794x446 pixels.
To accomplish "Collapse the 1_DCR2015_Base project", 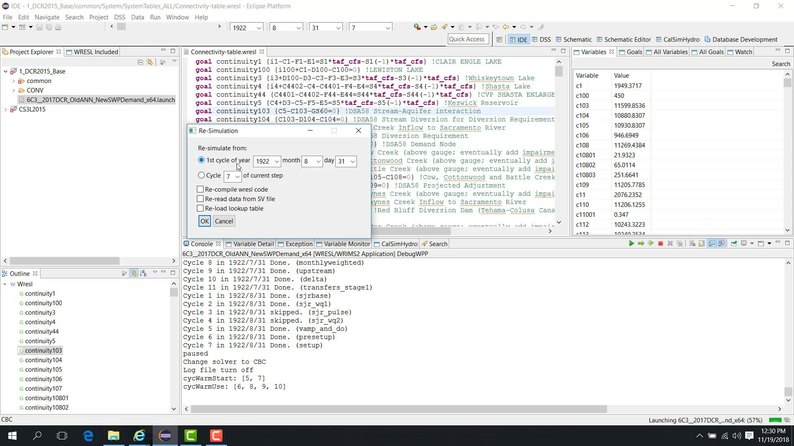I will 5,71.
